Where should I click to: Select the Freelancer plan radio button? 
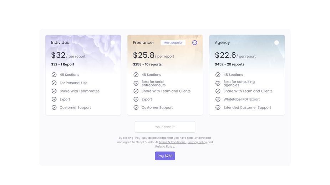[x=195, y=43]
